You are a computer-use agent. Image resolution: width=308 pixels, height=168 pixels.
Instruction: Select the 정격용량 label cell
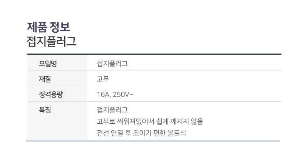[x=57, y=94]
